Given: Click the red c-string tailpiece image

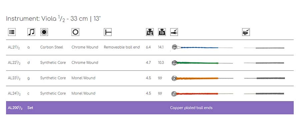Looking at the screenshot, I should tap(202, 94).
